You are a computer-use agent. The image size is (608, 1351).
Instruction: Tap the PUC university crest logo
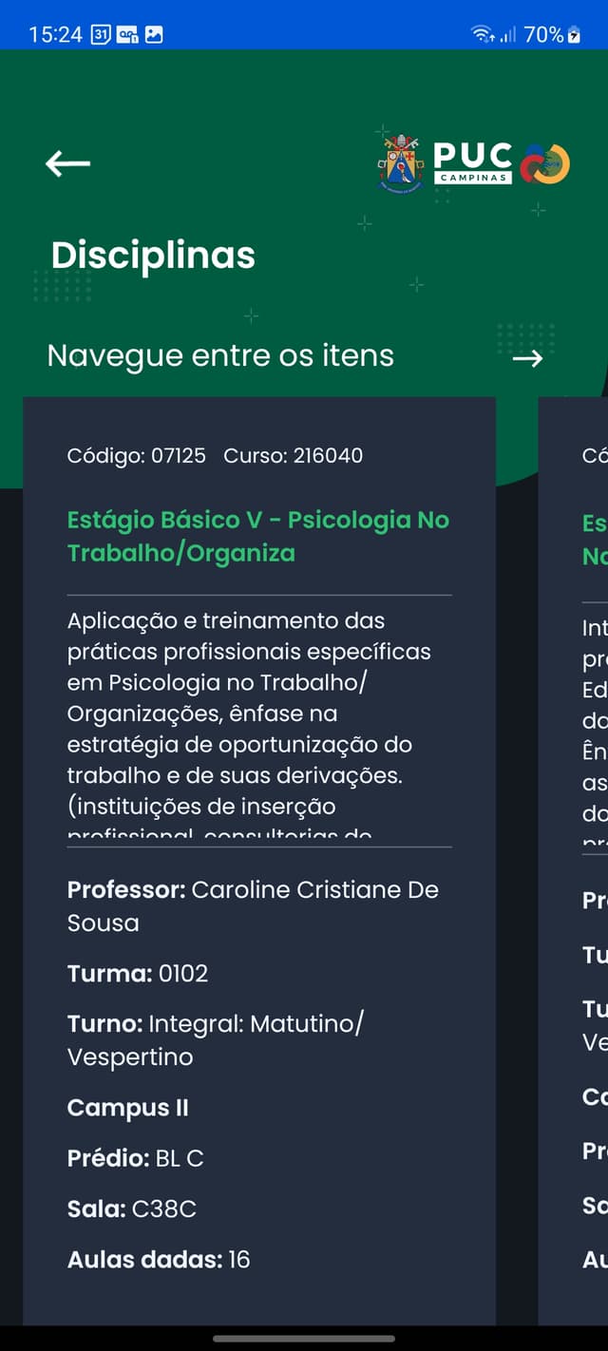(401, 162)
